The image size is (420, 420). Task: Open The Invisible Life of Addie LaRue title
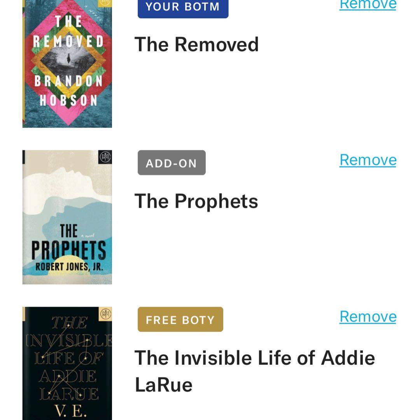click(254, 371)
